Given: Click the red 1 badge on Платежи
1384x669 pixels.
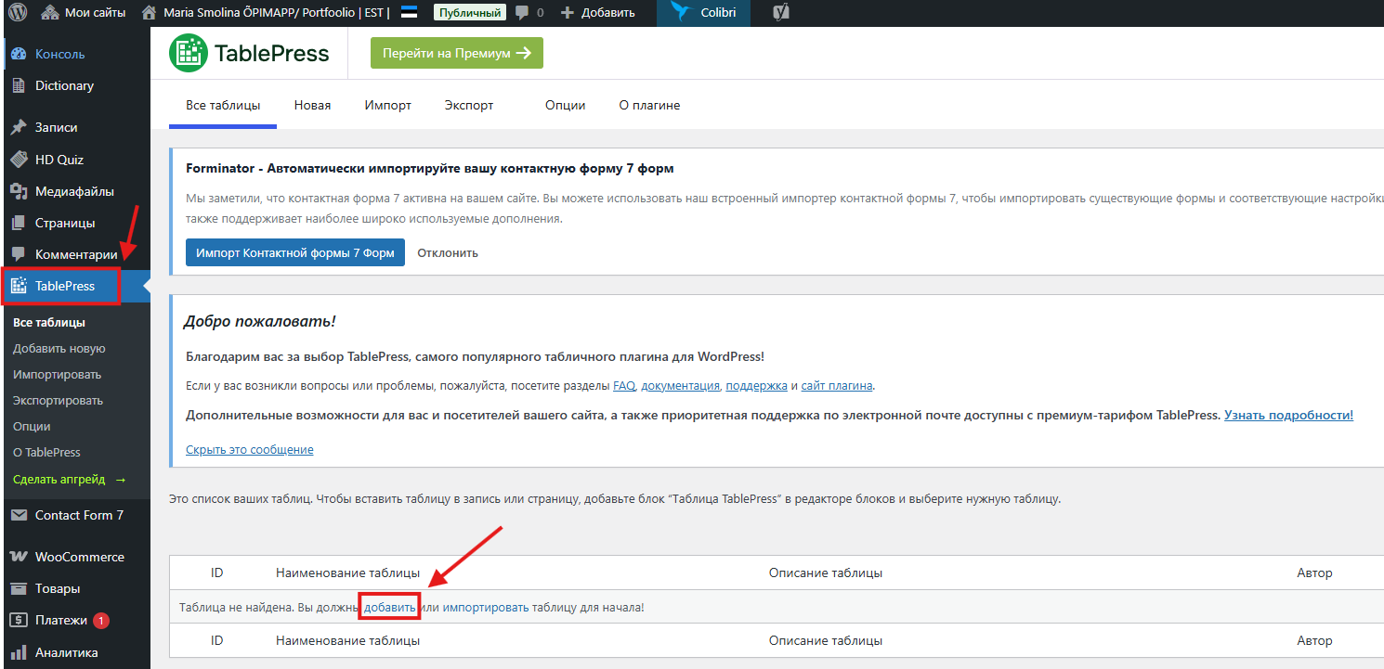Looking at the screenshot, I should pos(101,620).
